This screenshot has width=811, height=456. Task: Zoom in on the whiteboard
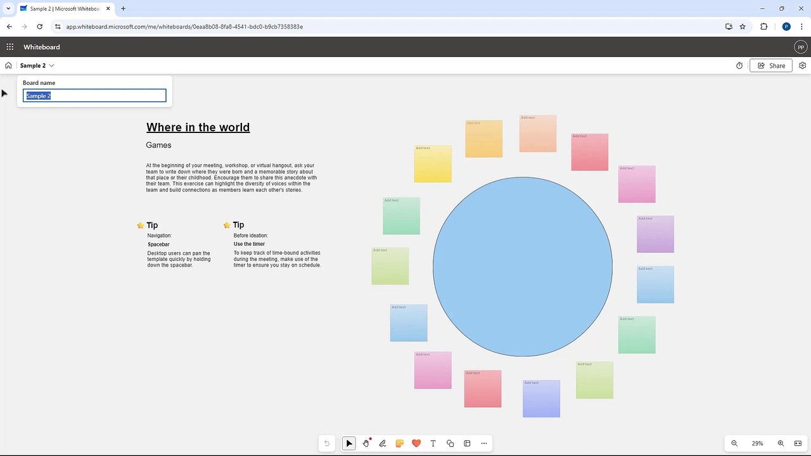(781, 443)
